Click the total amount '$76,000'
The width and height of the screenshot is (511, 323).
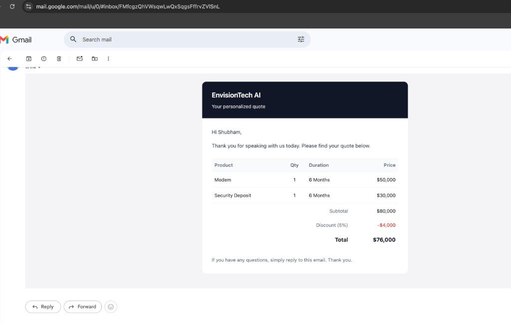coord(384,240)
